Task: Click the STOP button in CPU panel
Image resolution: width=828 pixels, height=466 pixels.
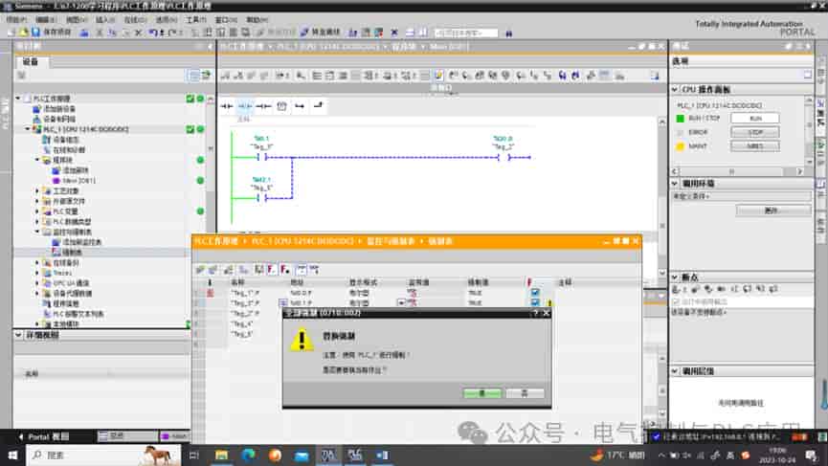Action: pos(754,132)
